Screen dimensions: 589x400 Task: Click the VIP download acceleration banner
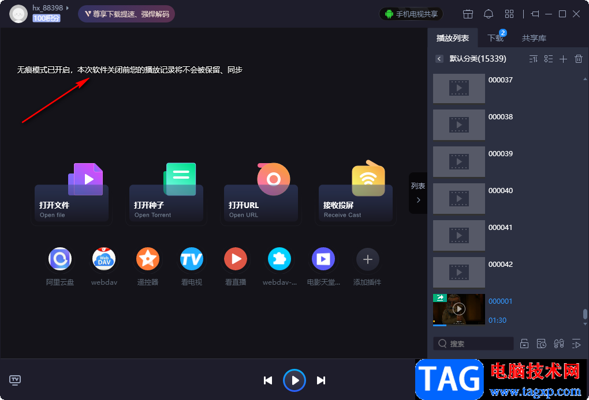point(126,14)
